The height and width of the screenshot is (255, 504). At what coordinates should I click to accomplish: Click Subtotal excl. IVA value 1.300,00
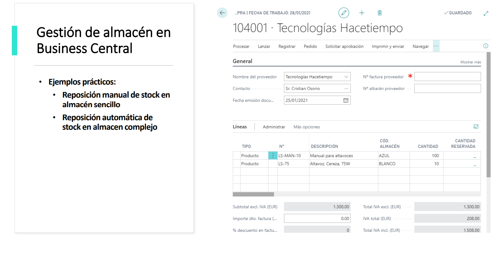point(317,207)
